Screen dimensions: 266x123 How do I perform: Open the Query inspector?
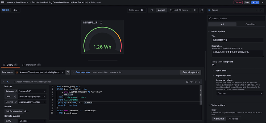click(191, 72)
